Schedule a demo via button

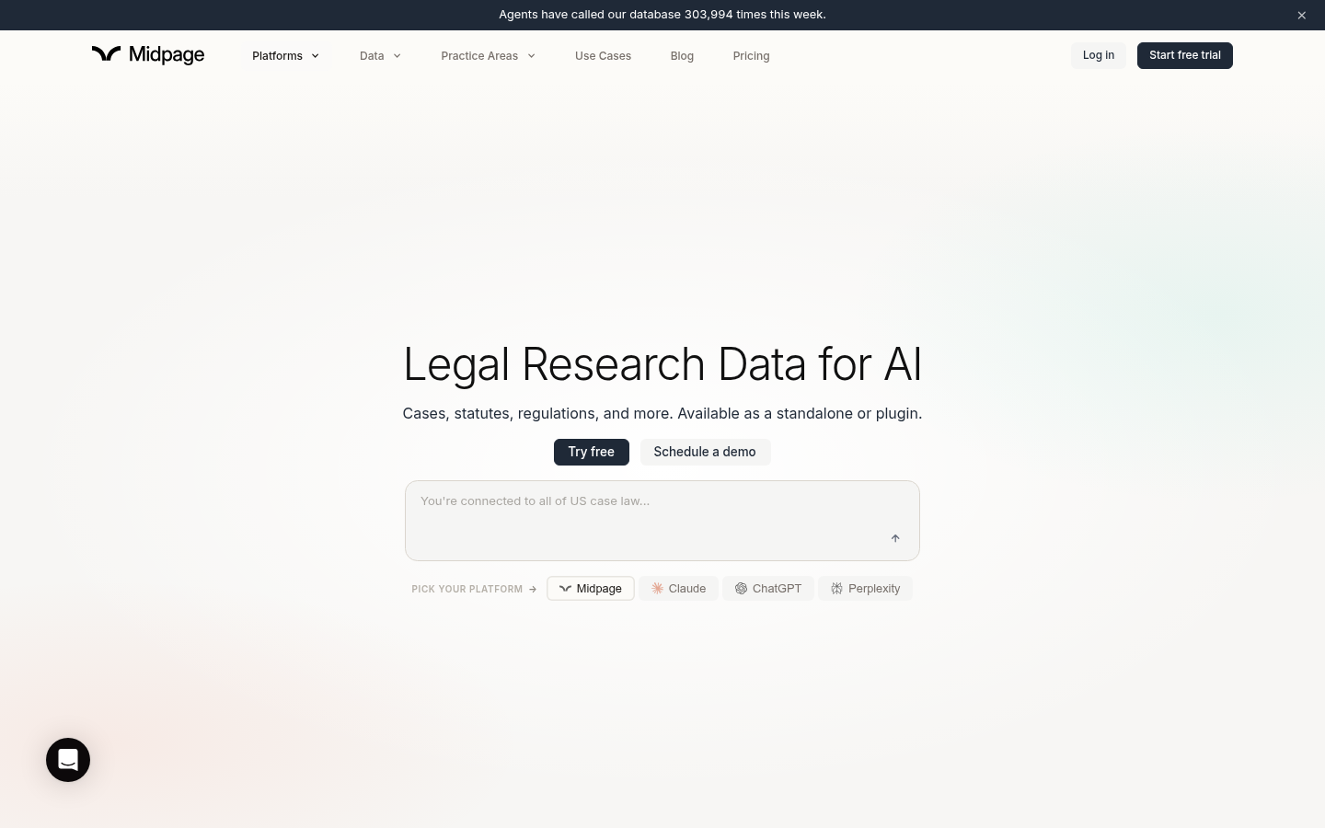pyautogui.click(x=705, y=452)
